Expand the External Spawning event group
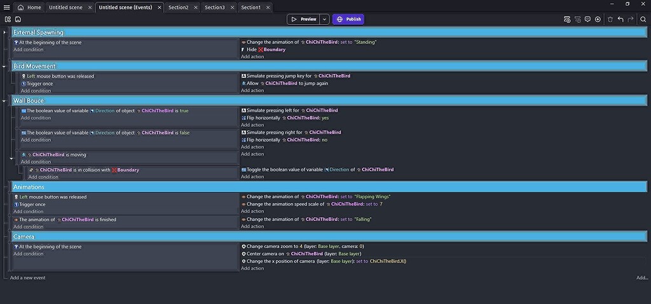This screenshot has height=304, width=651. [x=4, y=32]
